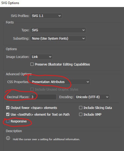Click the Description section heading
The image size is (124, 151).
[14, 131]
